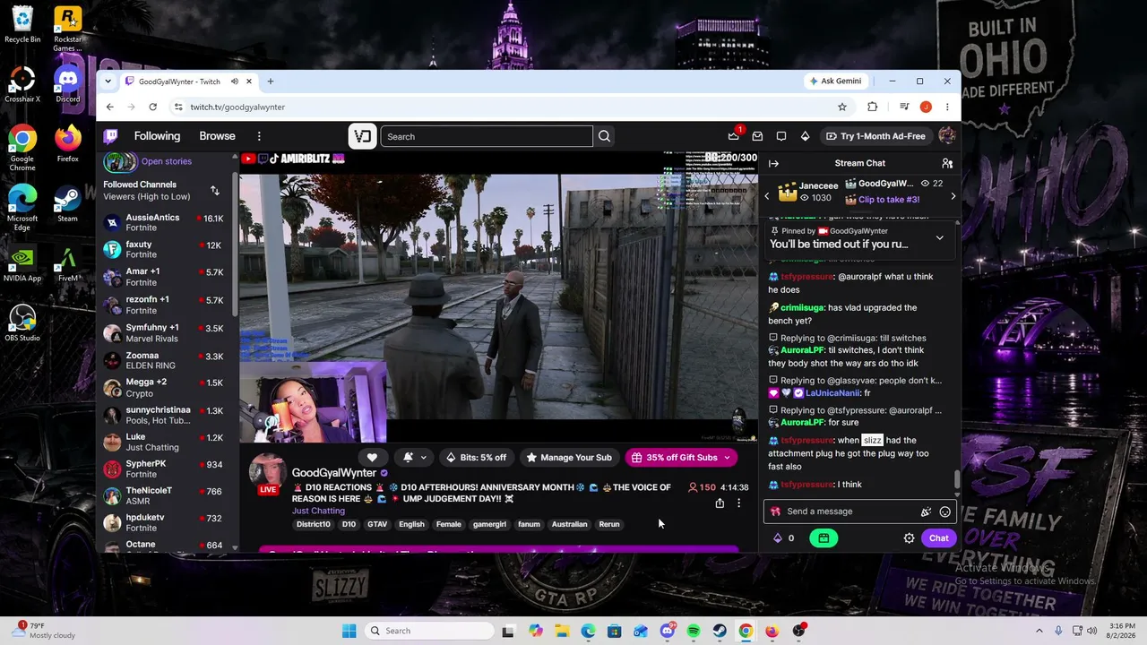Click the GTAV stream tag

click(x=377, y=524)
